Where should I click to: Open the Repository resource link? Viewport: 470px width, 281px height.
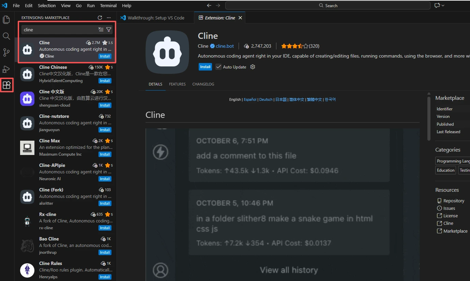[454, 201]
